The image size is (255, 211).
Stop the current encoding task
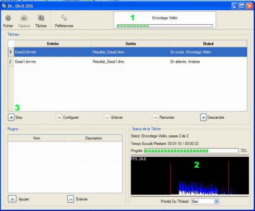pos(11,117)
